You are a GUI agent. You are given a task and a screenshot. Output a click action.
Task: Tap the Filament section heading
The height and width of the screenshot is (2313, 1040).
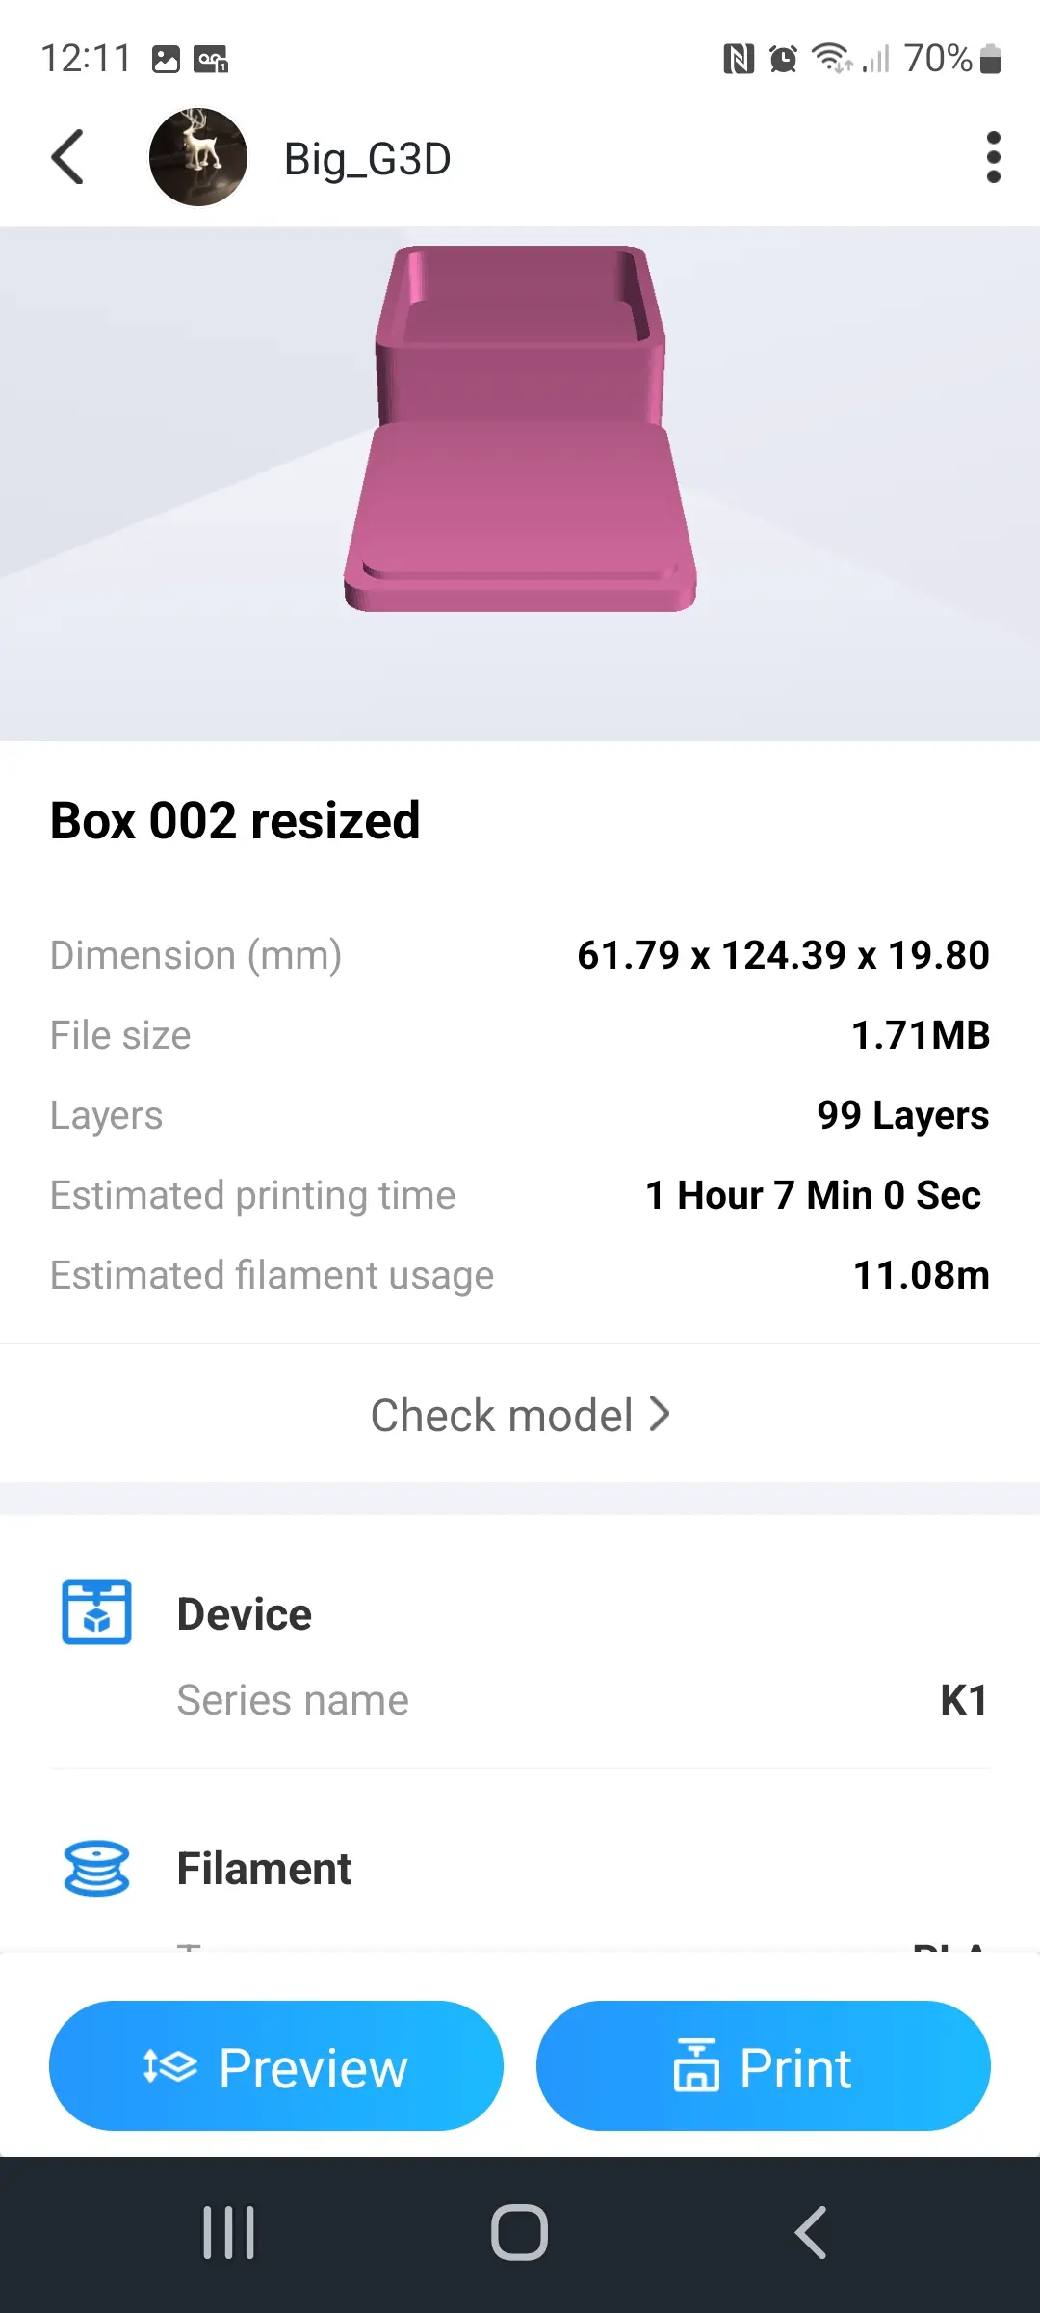pos(264,1869)
